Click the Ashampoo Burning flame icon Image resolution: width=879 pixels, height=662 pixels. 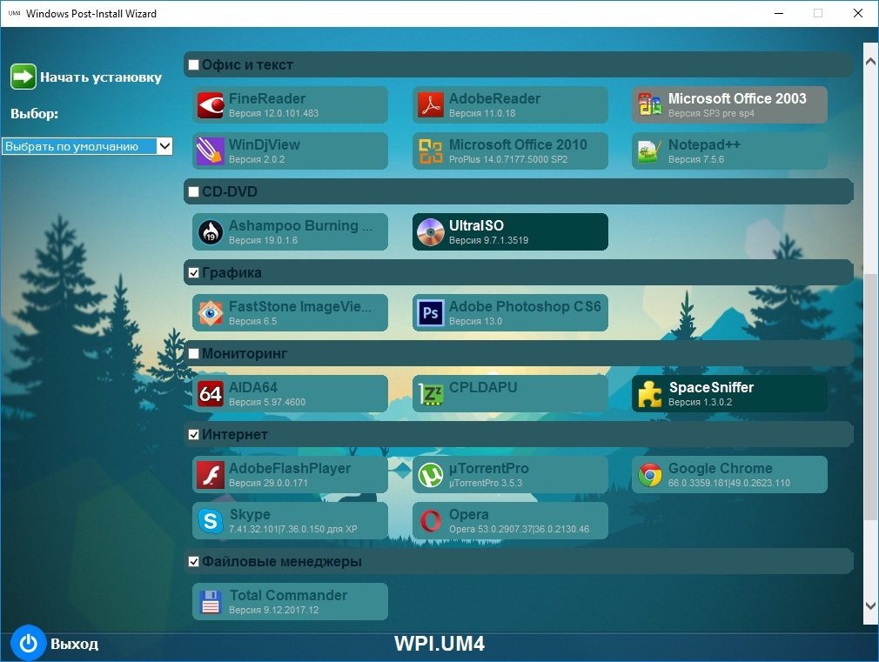211,232
